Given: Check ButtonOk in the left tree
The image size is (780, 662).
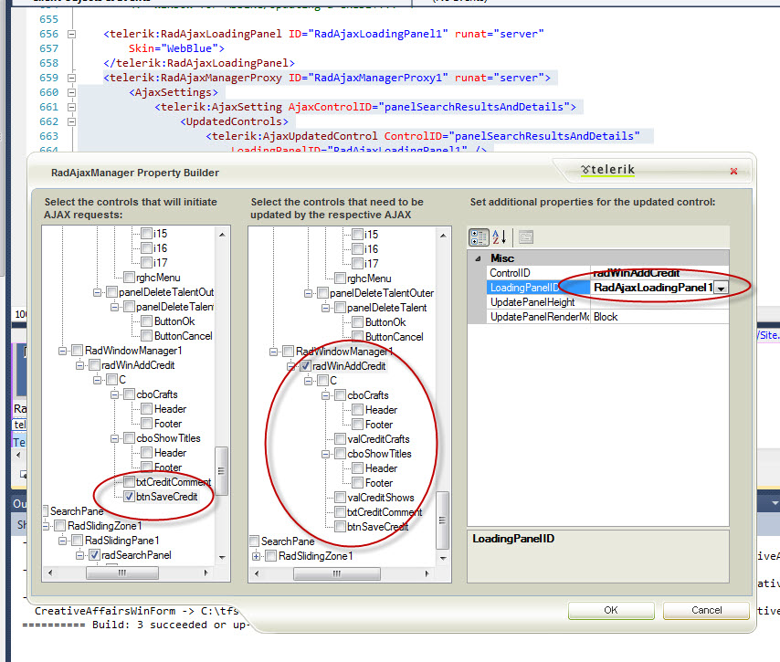Looking at the screenshot, I should (x=147, y=321).
